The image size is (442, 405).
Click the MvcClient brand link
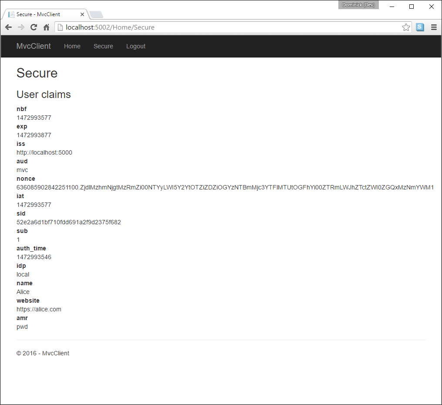tap(34, 46)
